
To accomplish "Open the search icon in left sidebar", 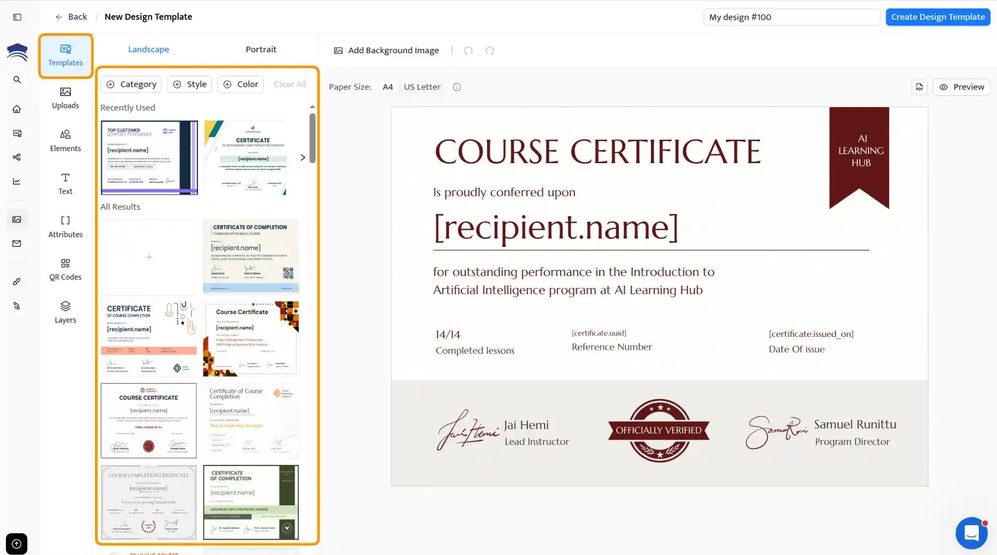I will coord(17,80).
